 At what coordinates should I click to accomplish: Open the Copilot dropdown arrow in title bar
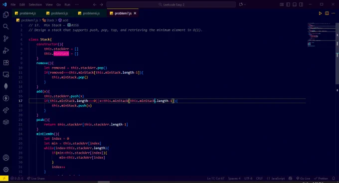click(x=245, y=4)
